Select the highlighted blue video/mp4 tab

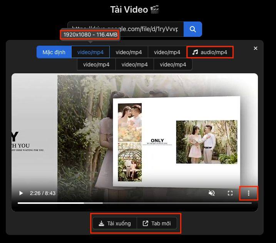pyautogui.click(x=90, y=52)
